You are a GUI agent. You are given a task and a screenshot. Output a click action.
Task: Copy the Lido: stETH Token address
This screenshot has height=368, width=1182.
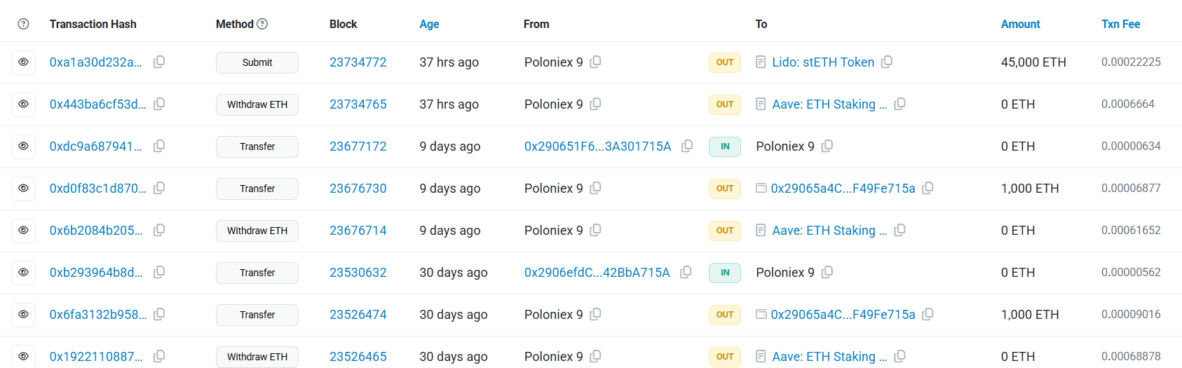[x=887, y=62]
